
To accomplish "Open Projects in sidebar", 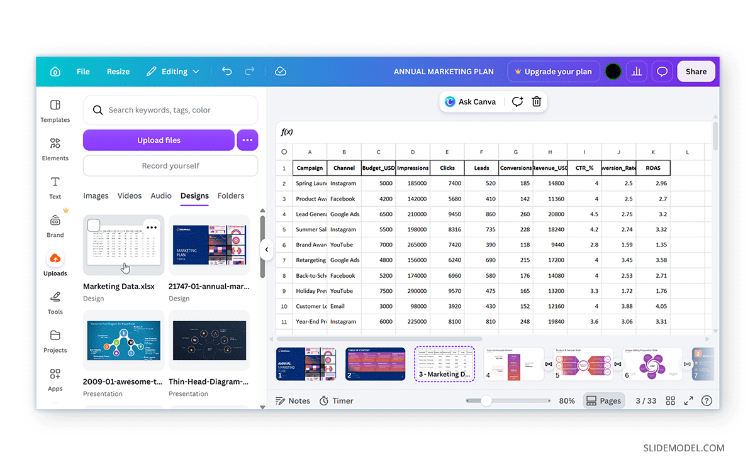I will pos(55,341).
